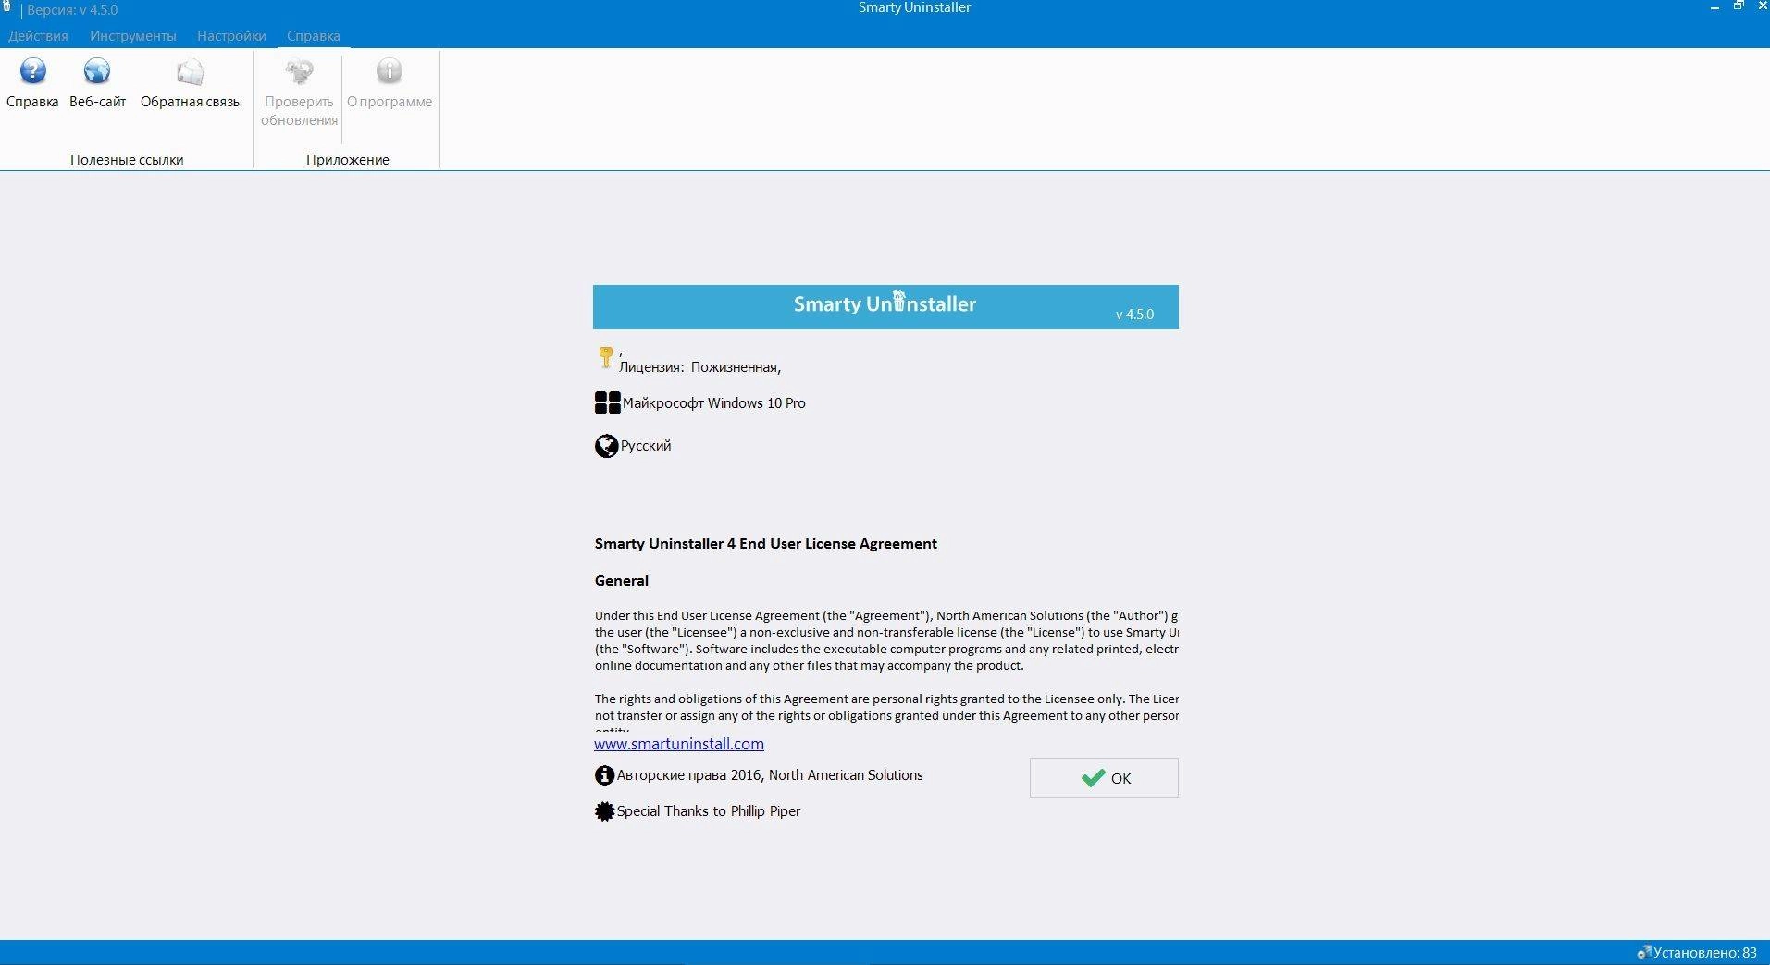The image size is (1770, 965).
Task: Click the Полезные ссылки group label
Action: [127, 160]
